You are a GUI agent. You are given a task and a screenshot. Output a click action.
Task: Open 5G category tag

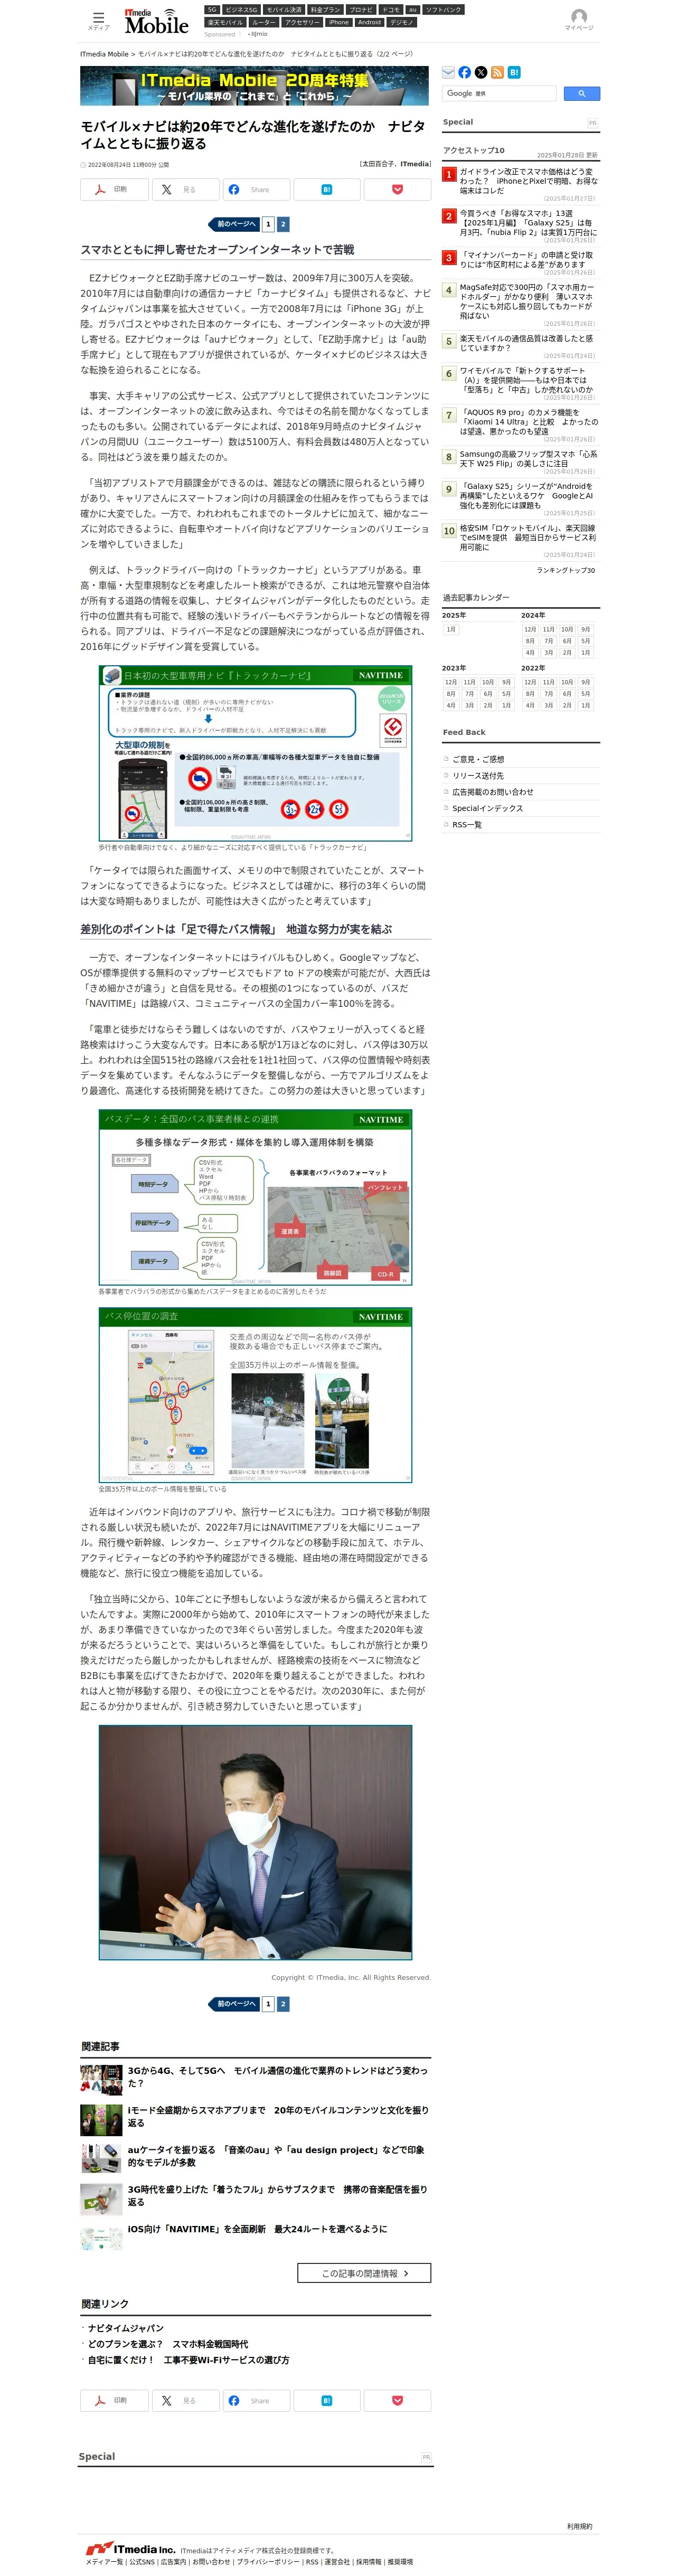[211, 10]
